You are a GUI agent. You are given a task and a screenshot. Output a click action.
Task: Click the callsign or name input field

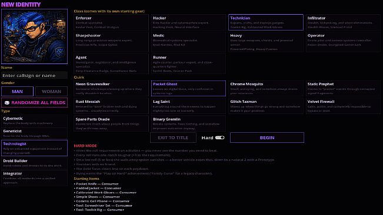pyautogui.click(x=35, y=75)
